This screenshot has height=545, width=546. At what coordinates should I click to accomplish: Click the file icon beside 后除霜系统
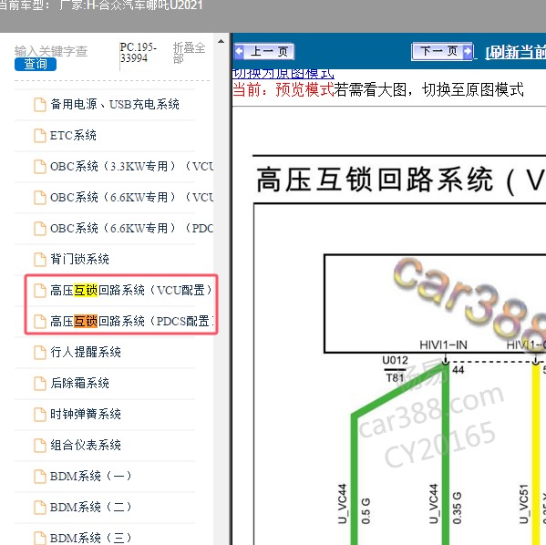[40, 384]
